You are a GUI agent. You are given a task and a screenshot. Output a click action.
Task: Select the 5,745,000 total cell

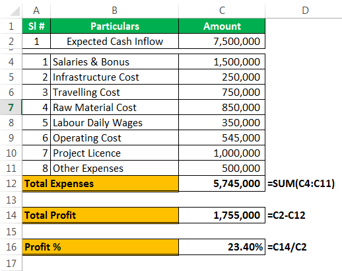(222, 184)
